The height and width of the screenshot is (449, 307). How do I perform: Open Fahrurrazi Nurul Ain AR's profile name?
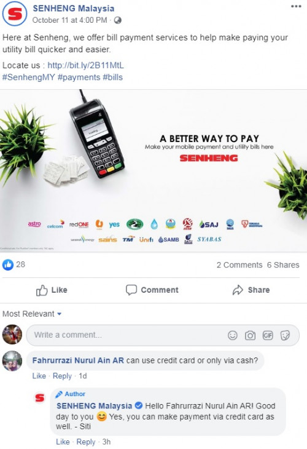(78, 360)
